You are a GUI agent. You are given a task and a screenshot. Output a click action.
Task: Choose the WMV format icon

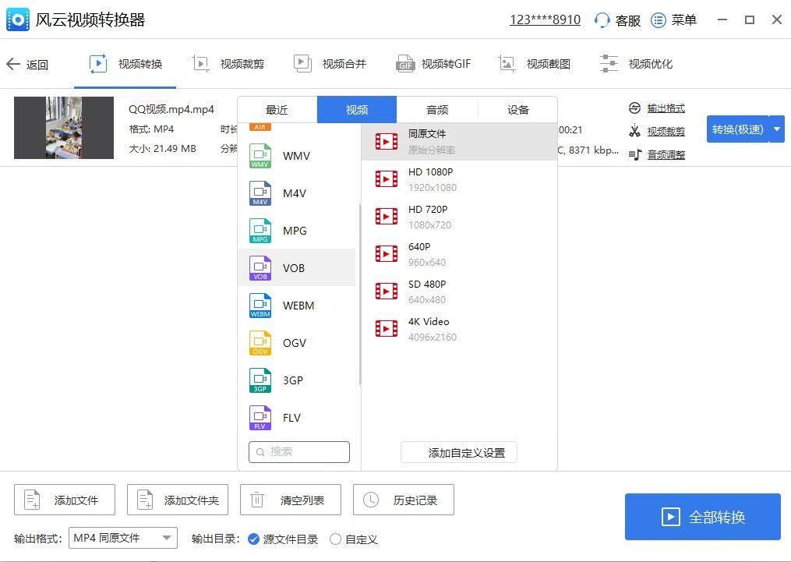coord(260,156)
